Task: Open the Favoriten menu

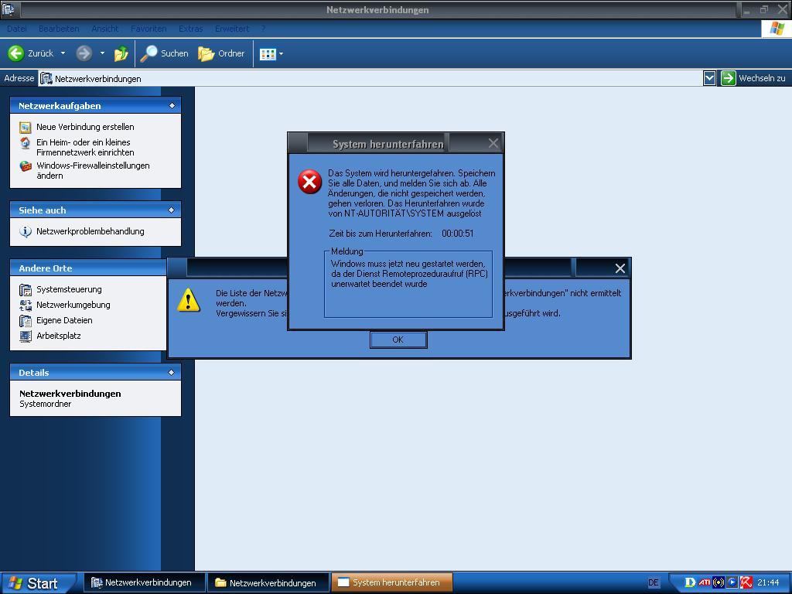Action: 148,29
